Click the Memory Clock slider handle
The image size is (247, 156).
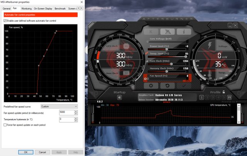(x=166, y=71)
